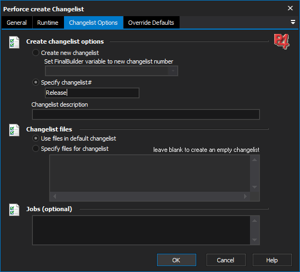This screenshot has height=272, width=300.
Task: Open the FinalBuilder variable dropdown
Action: (x=173, y=71)
